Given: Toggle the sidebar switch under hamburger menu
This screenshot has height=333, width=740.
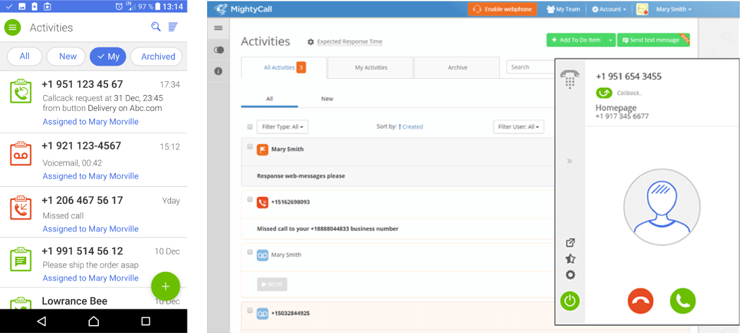Looking at the screenshot, I should [x=219, y=50].
